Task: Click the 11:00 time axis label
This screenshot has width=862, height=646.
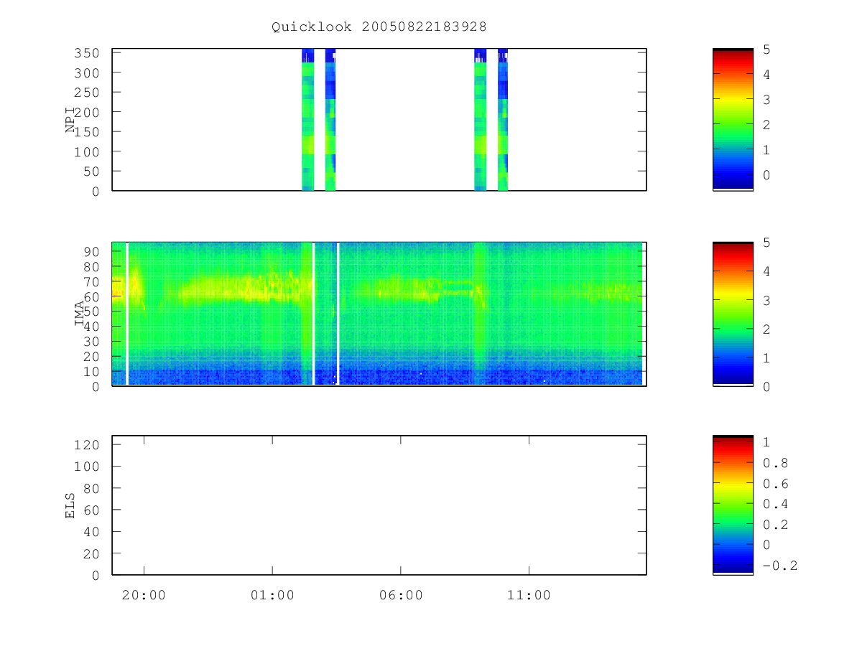Action: pos(529,595)
